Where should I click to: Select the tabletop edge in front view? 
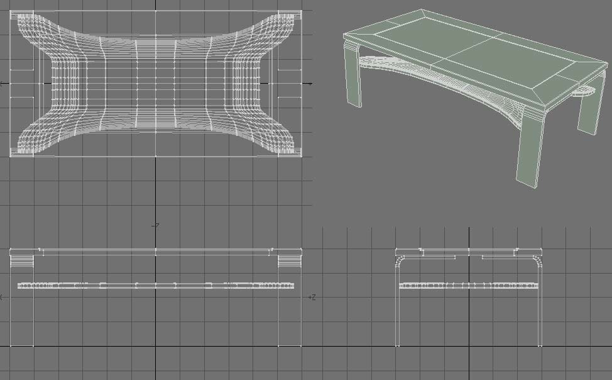156,252
